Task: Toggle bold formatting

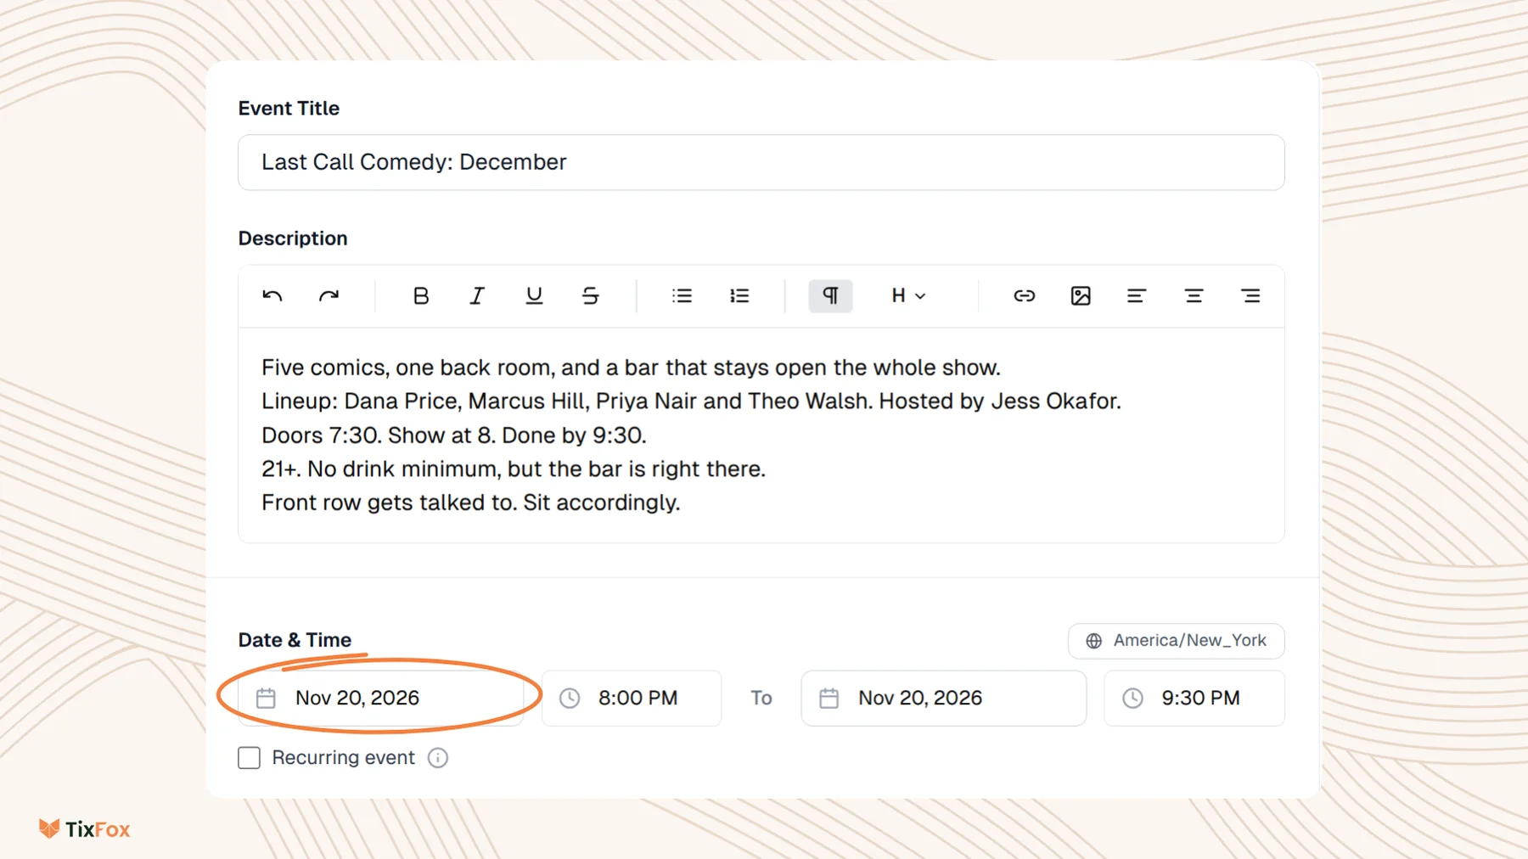Action: pyautogui.click(x=420, y=296)
